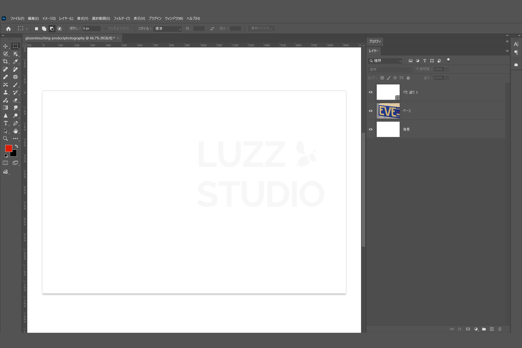This screenshot has height=348, width=522.
Task: Select the Zoom tool
Action: [x=5, y=139]
